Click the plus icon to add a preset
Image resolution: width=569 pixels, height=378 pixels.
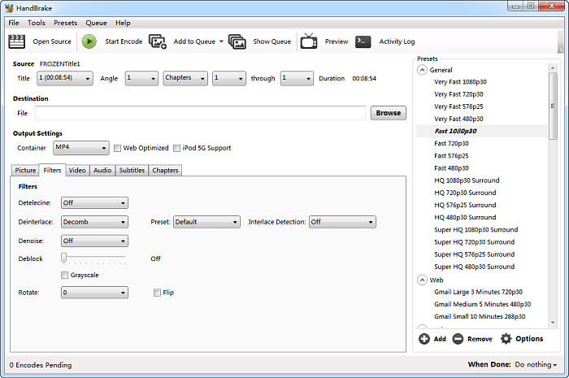coord(423,339)
